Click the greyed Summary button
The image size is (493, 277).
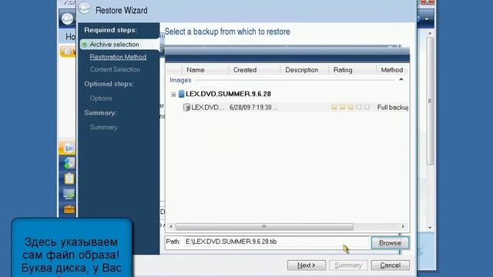(x=348, y=265)
